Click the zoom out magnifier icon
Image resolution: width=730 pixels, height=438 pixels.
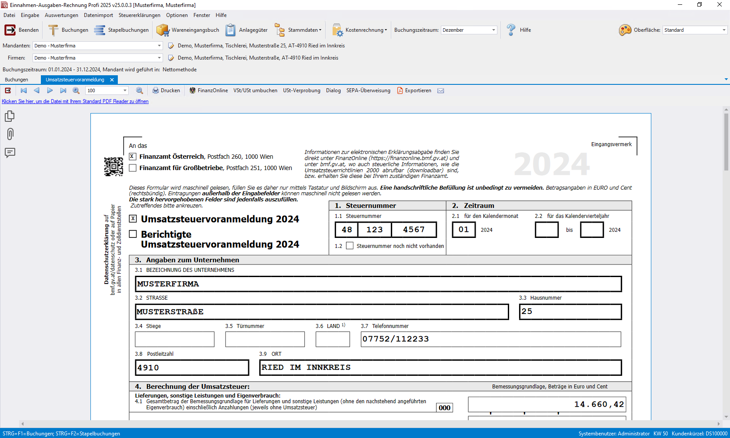(140, 90)
